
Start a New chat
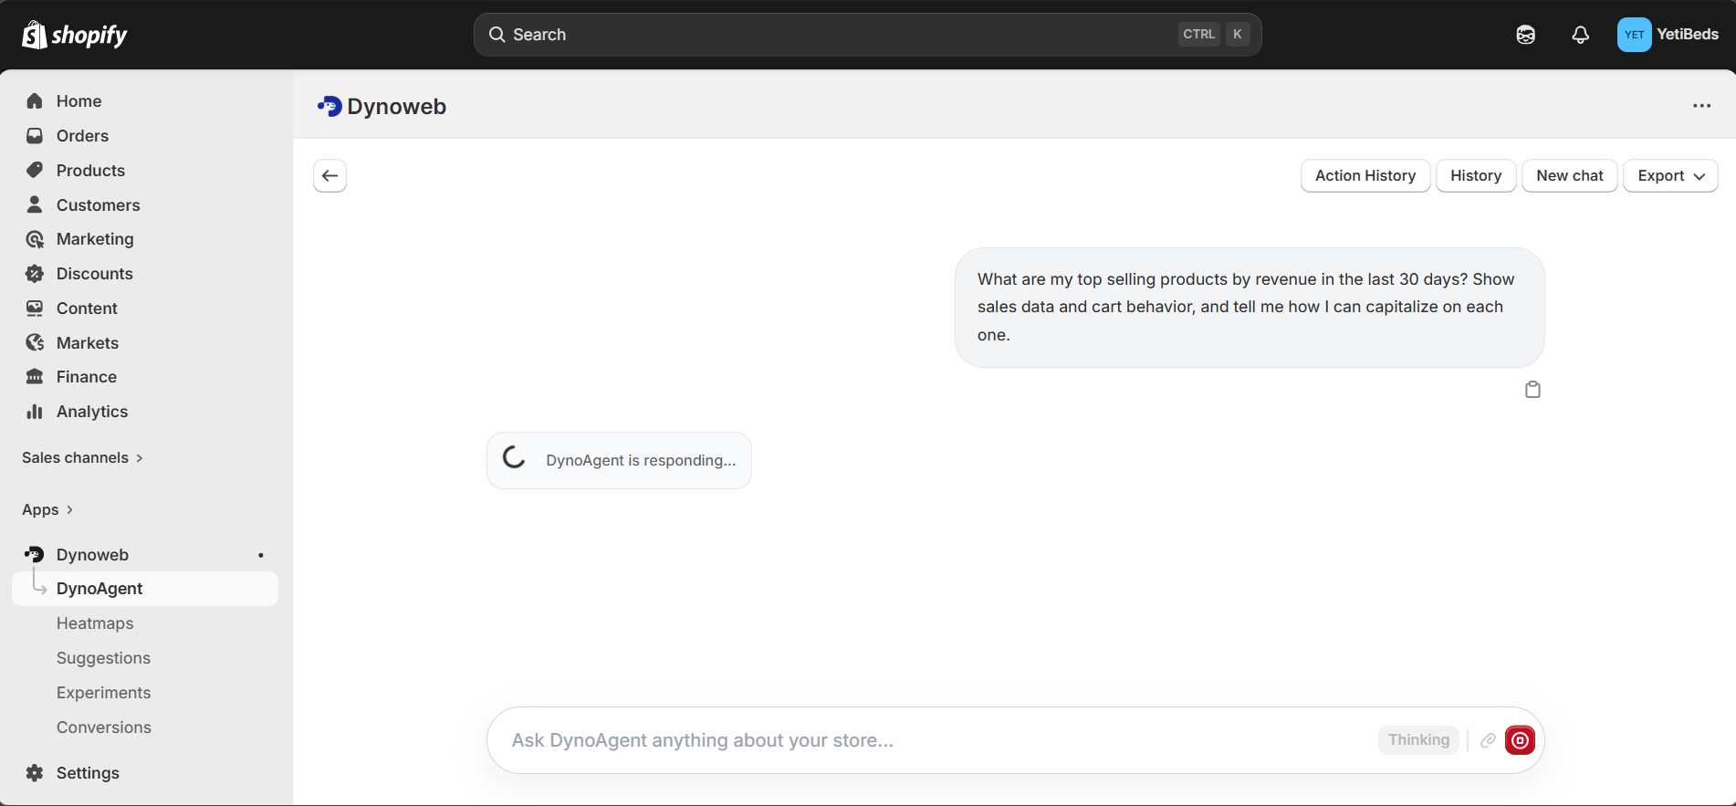tap(1569, 176)
